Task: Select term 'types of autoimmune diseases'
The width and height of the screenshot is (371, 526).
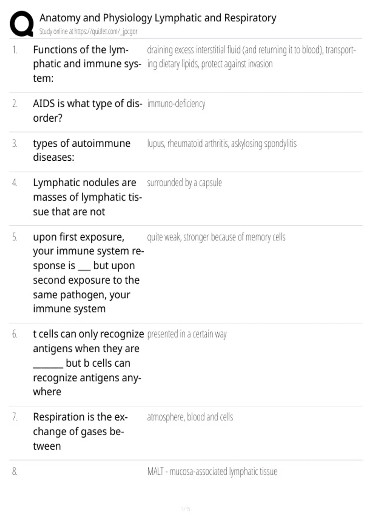Action: [82, 150]
